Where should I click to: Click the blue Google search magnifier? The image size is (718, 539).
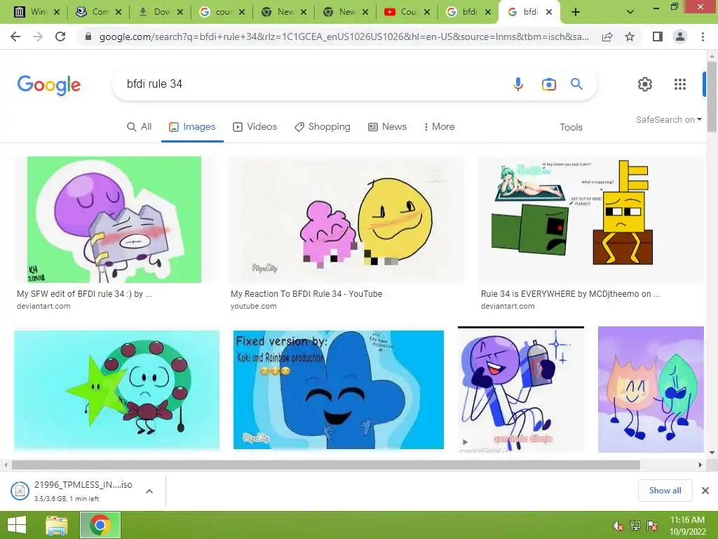coord(576,84)
